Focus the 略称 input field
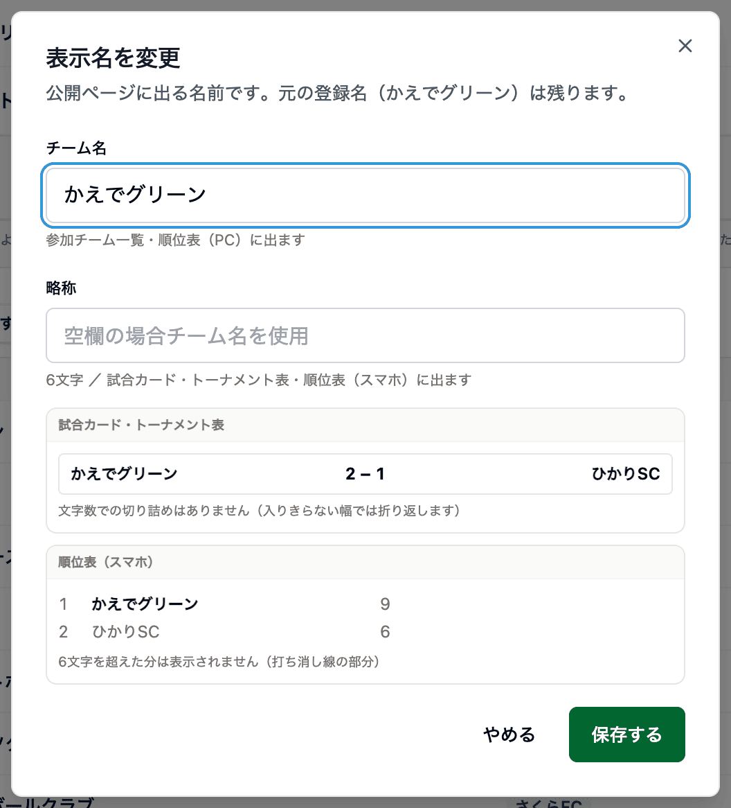 pos(365,335)
